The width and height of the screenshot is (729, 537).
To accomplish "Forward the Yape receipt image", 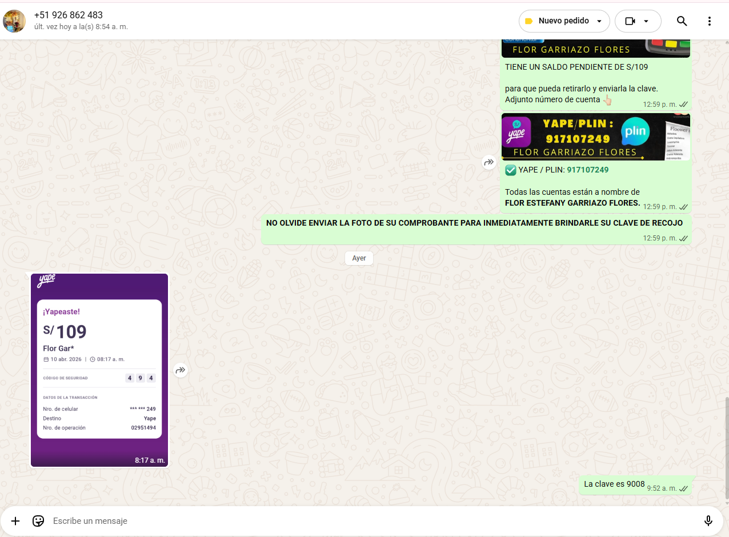I will (181, 370).
